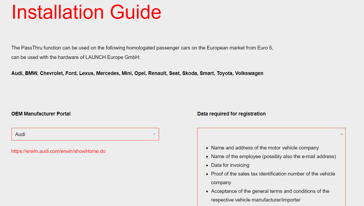364x206 pixels.
Task: Click the Installation Guide heading
Action: 86,12
